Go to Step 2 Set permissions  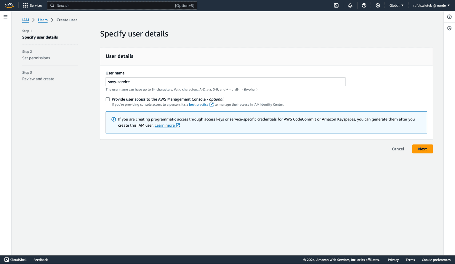(x=36, y=58)
